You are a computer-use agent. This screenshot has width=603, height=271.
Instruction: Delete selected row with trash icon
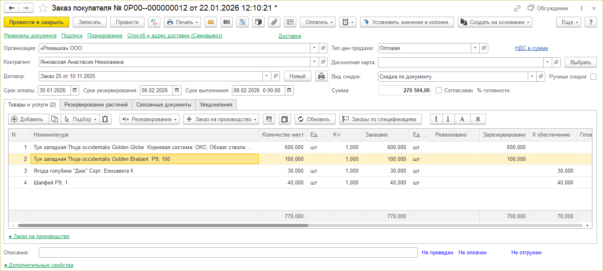pos(105,119)
